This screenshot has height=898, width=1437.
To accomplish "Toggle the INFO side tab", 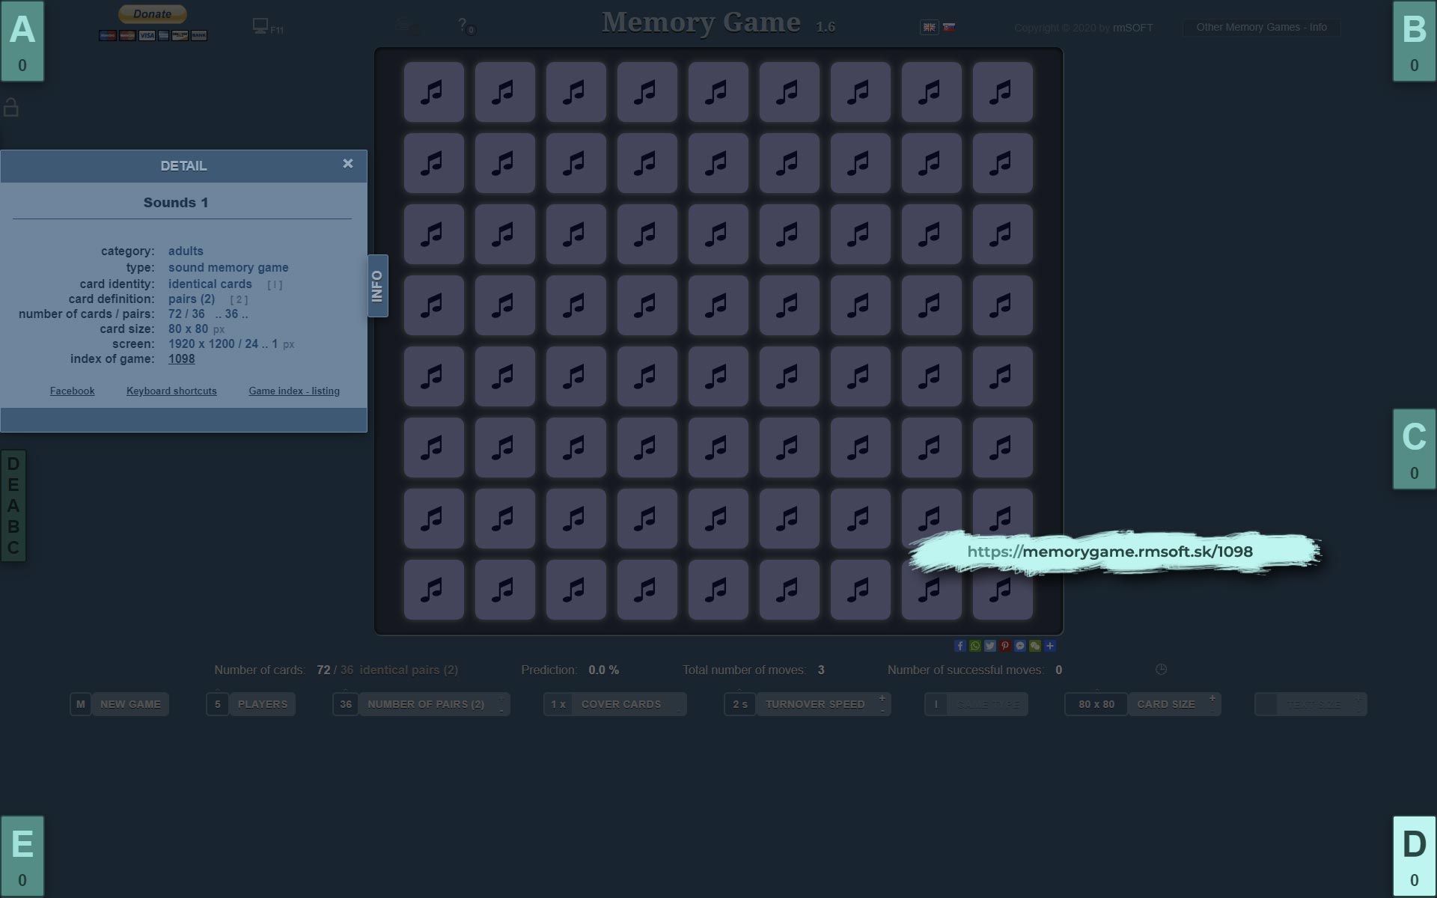I will click(x=377, y=286).
